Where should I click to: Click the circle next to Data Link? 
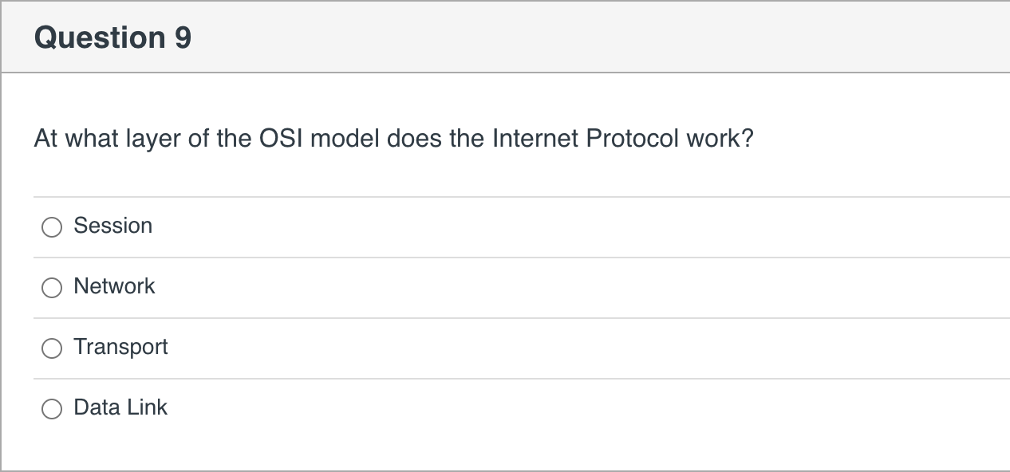pos(51,408)
